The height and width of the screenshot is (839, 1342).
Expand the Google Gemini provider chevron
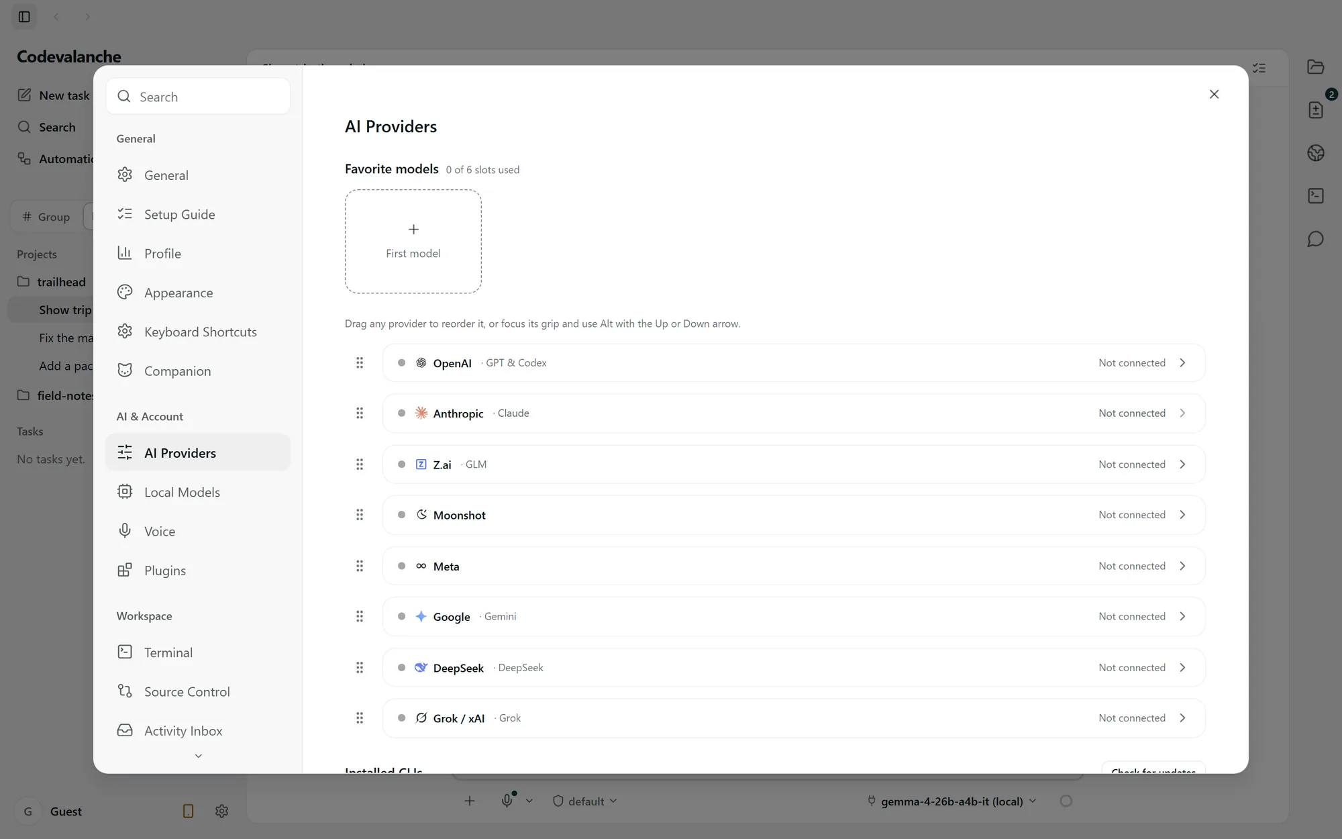(1183, 616)
